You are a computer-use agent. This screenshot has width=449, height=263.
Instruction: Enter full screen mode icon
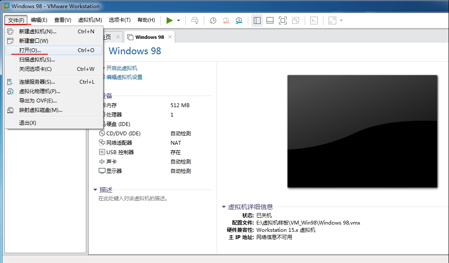[282, 20]
